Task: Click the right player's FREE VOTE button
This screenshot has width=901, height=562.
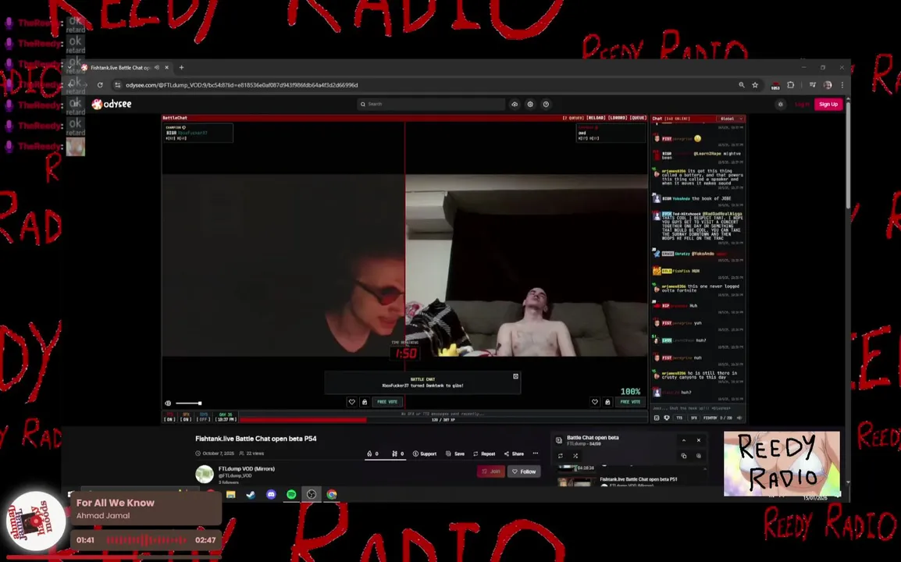Action: click(x=630, y=402)
